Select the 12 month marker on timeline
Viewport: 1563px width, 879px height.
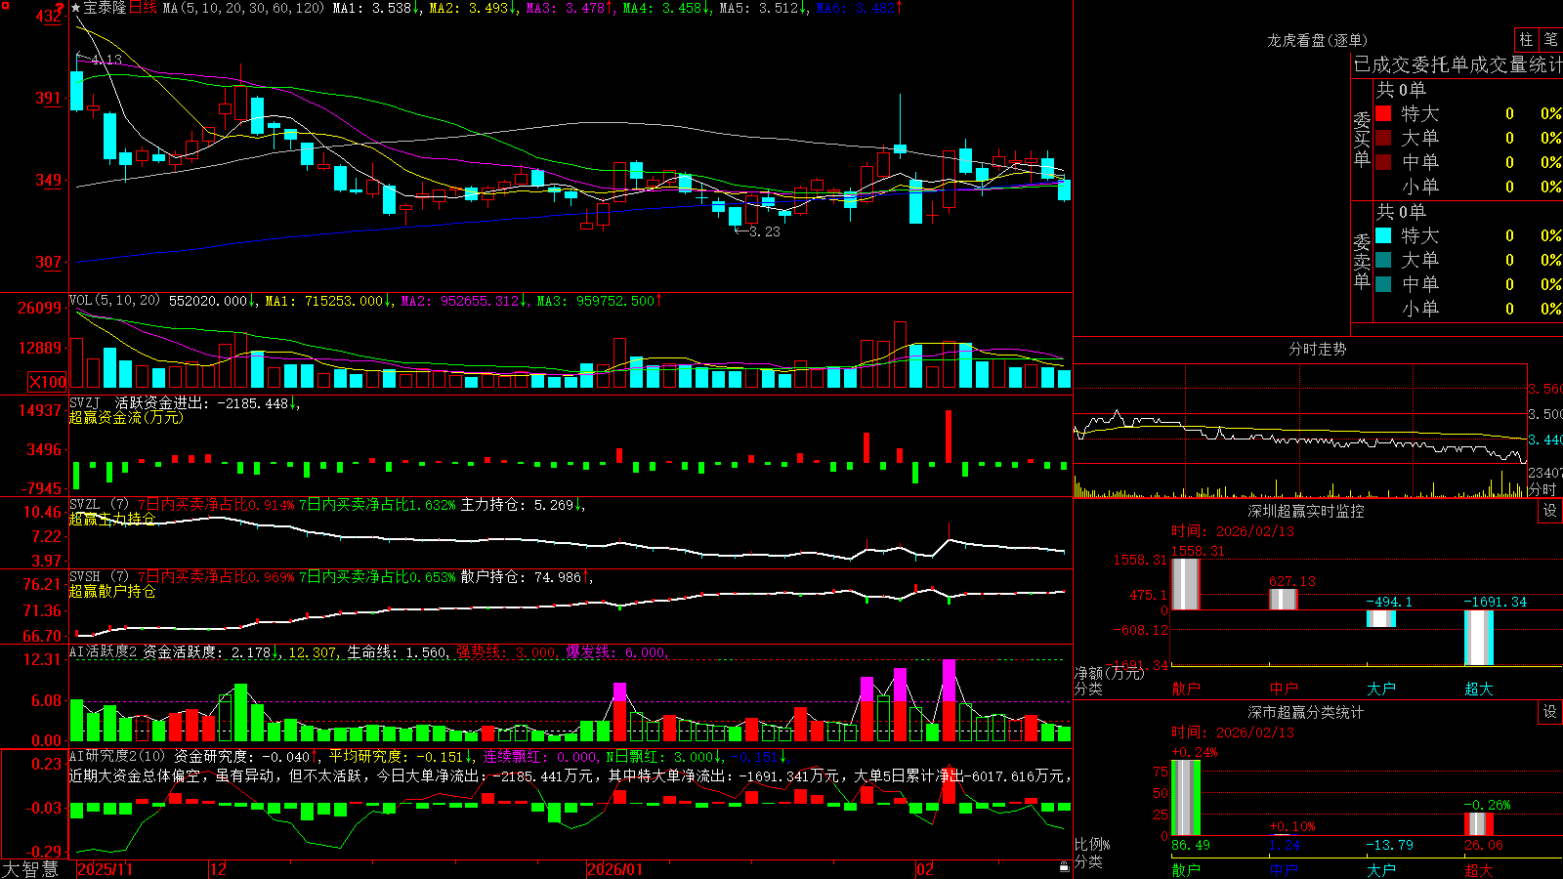coord(219,869)
